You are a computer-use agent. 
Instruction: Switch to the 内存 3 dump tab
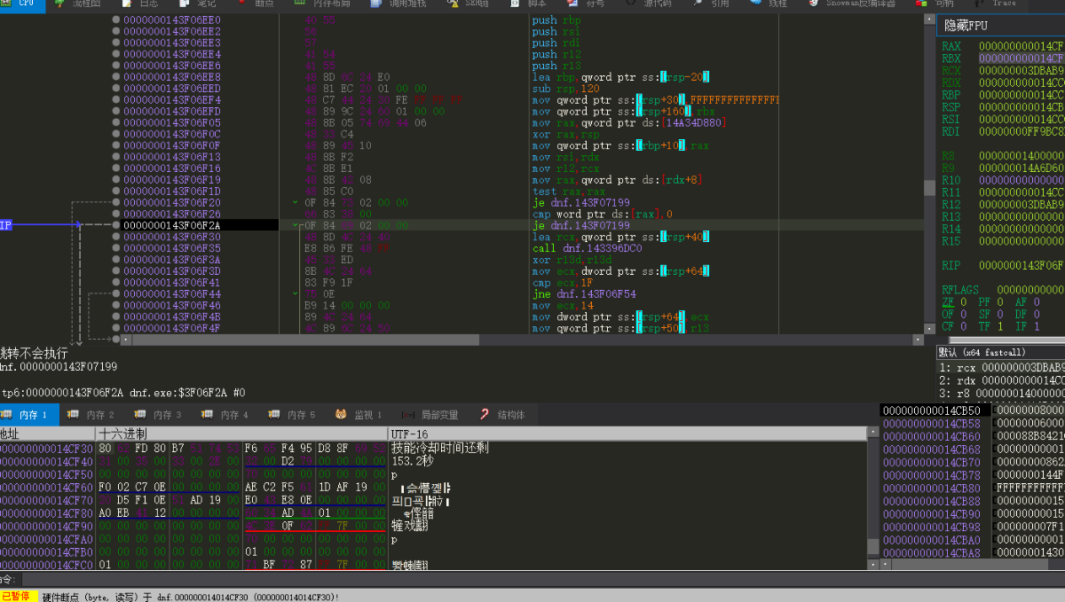(x=157, y=414)
